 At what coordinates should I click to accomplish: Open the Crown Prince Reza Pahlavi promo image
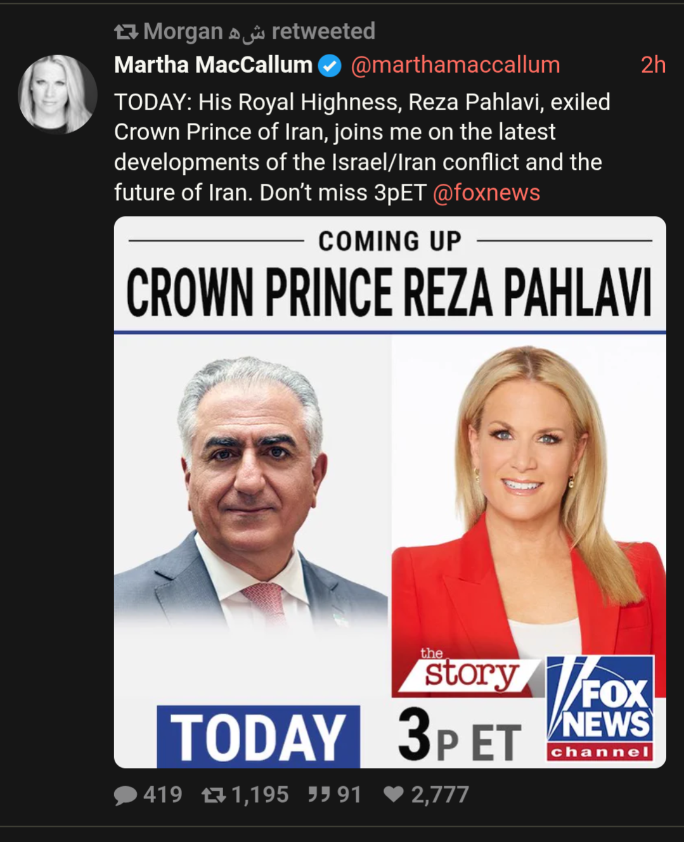390,492
